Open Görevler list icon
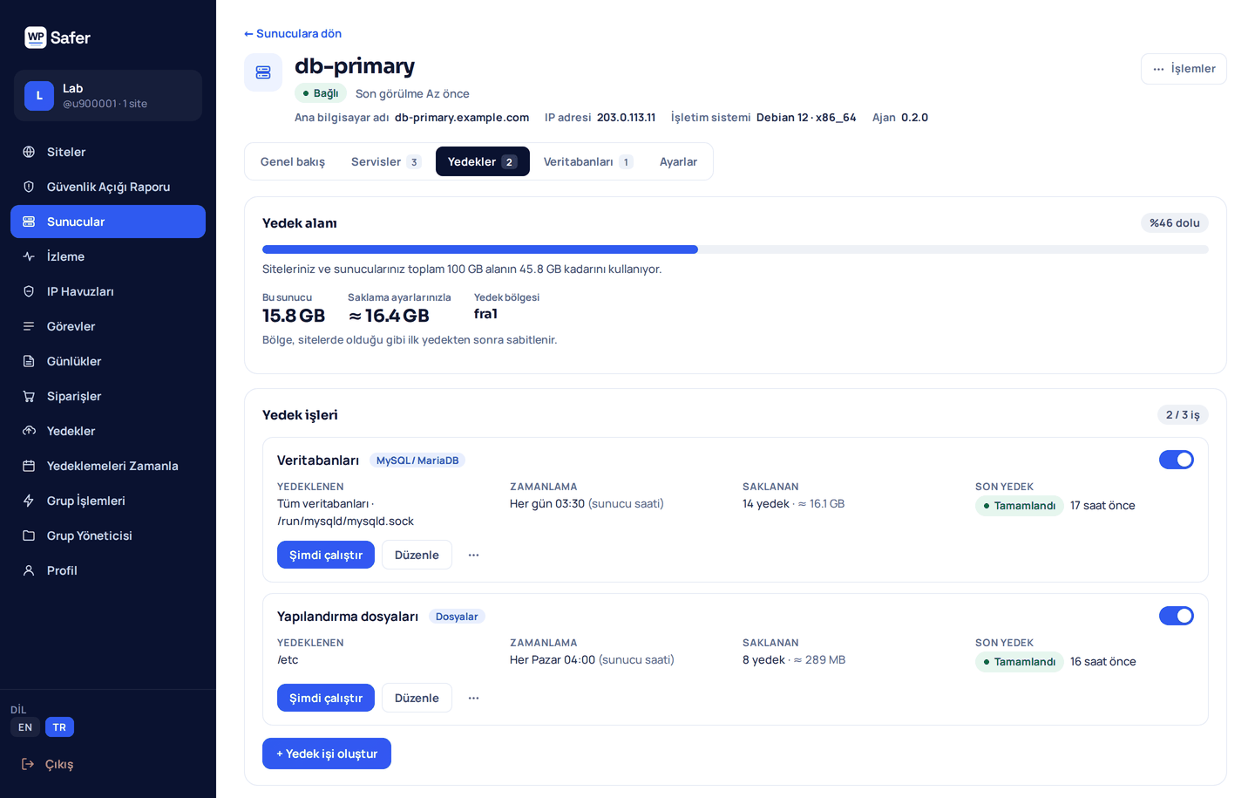This screenshot has height=798, width=1255. [x=29, y=326]
